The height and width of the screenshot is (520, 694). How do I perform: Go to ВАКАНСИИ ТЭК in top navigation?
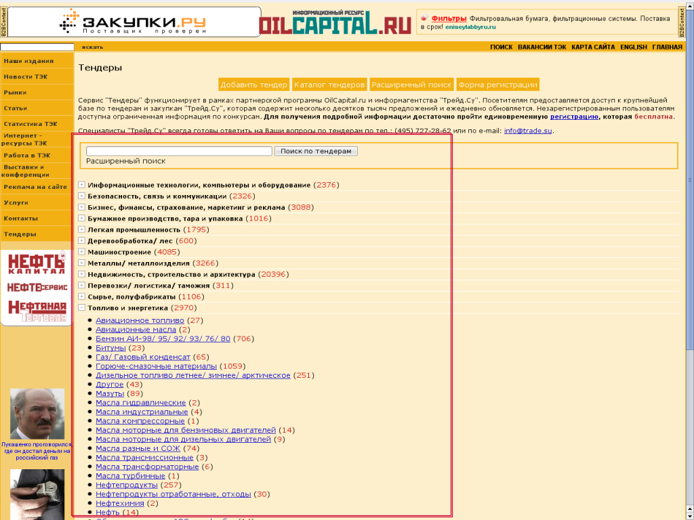pyautogui.click(x=542, y=47)
